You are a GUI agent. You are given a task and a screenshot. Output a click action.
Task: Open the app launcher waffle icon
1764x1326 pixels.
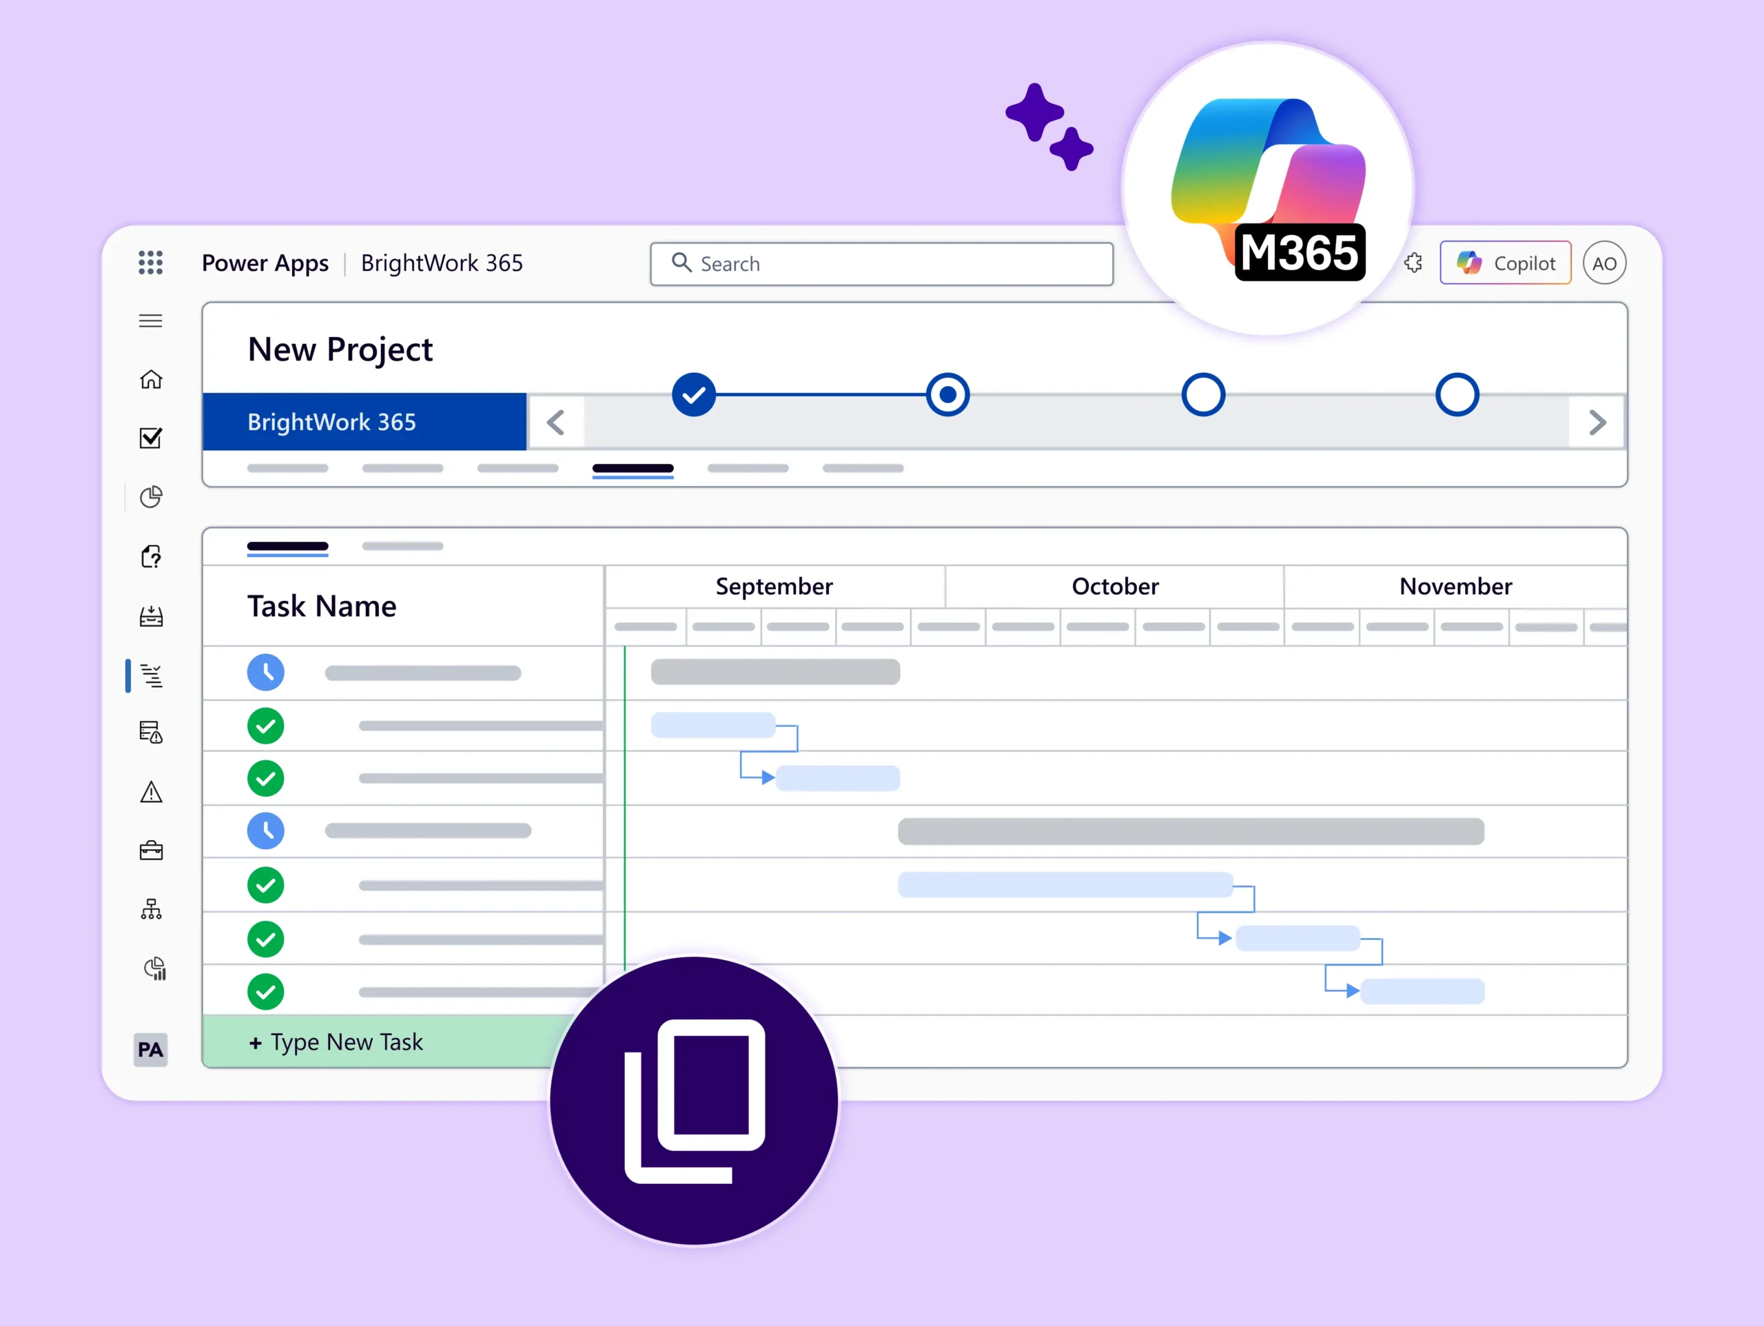coord(150,263)
